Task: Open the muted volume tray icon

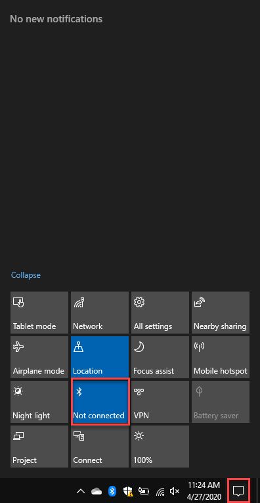Action: point(175,491)
